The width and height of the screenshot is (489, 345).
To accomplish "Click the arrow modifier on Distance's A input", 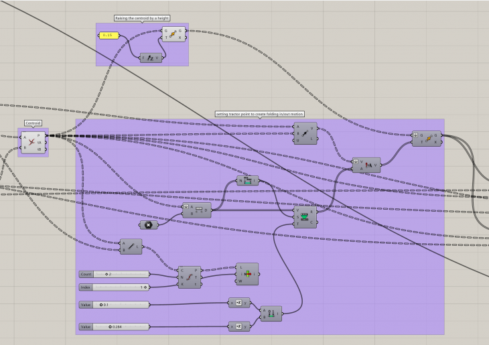I will (x=186, y=207).
